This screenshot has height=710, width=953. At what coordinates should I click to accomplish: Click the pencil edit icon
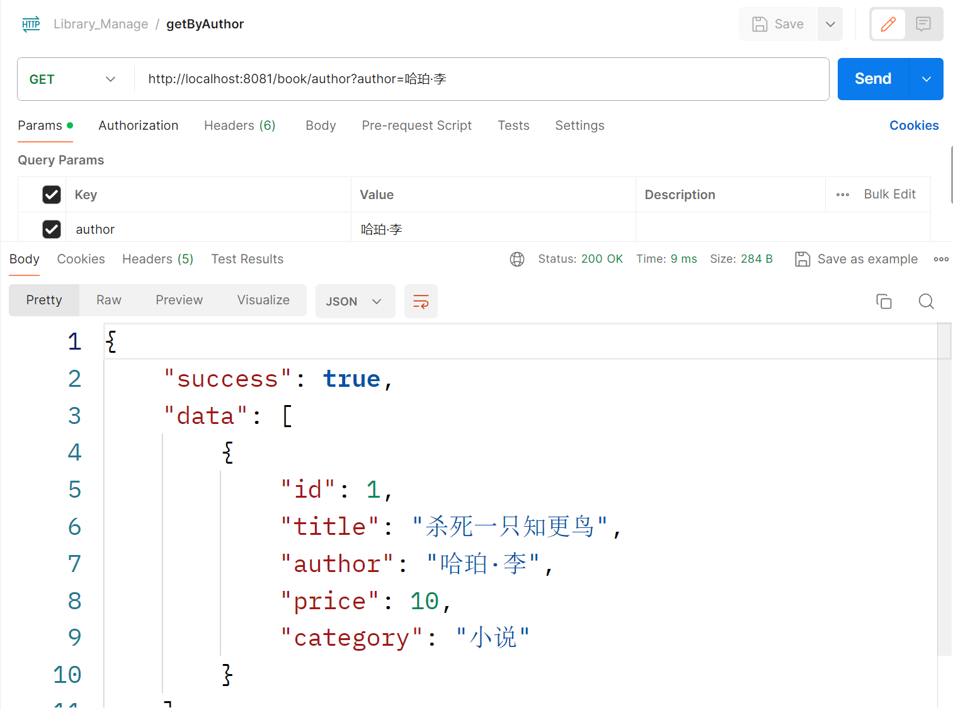(888, 25)
